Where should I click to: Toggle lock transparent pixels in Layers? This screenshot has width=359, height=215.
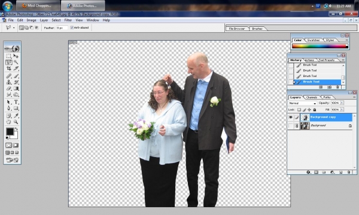coord(299,110)
